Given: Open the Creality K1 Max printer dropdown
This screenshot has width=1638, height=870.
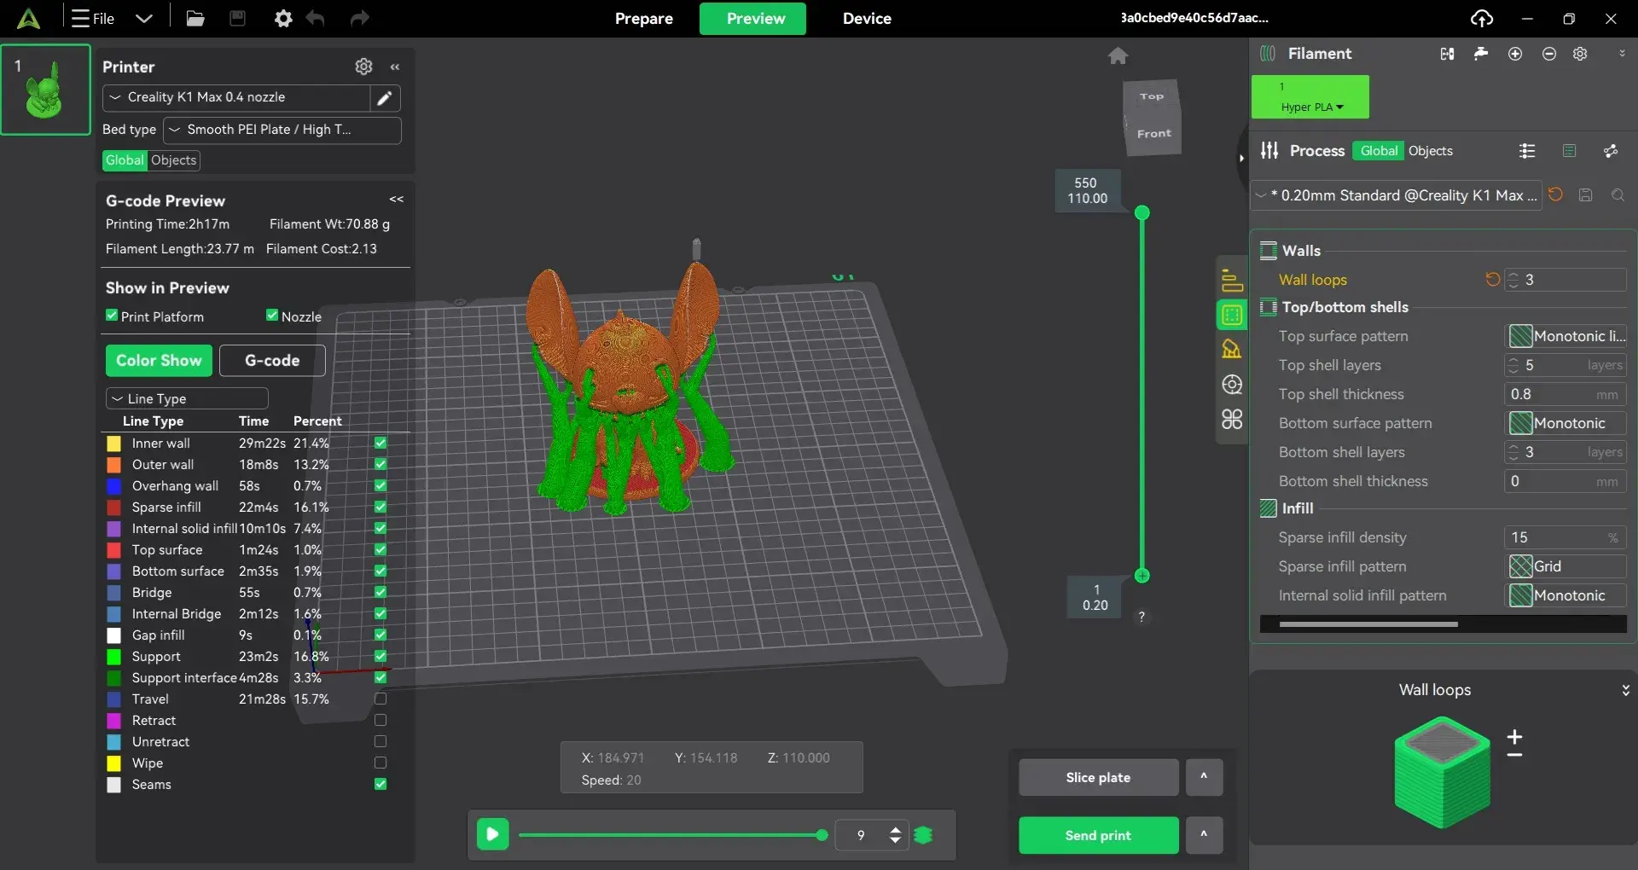Looking at the screenshot, I should tap(236, 97).
